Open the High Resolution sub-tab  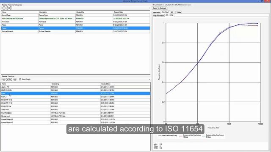158,16
